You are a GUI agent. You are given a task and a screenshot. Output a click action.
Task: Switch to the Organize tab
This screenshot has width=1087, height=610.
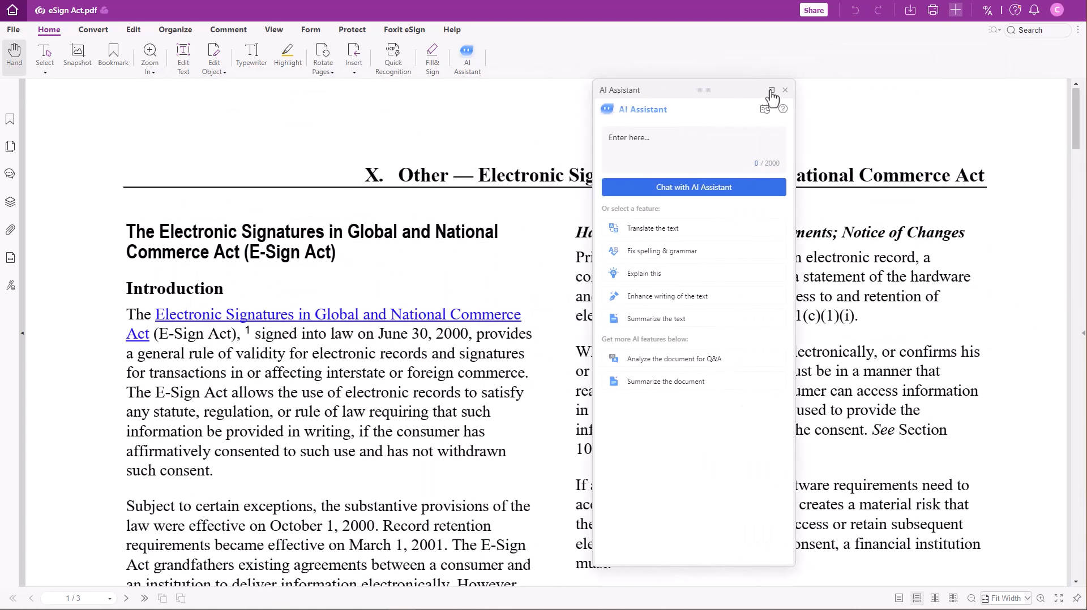175,29
